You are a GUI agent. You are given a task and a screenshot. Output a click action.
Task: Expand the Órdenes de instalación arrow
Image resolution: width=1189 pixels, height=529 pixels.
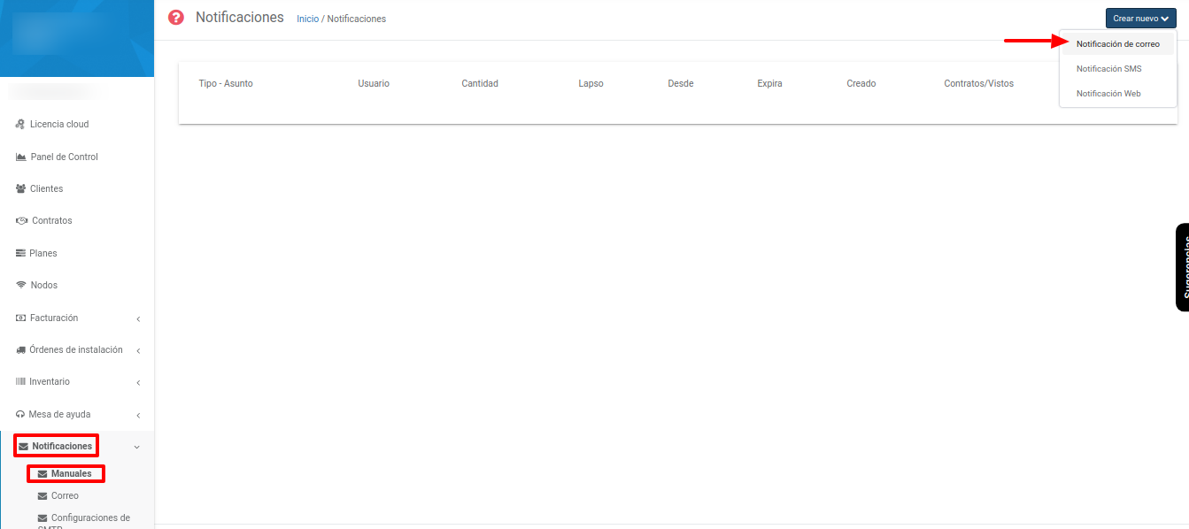click(138, 350)
